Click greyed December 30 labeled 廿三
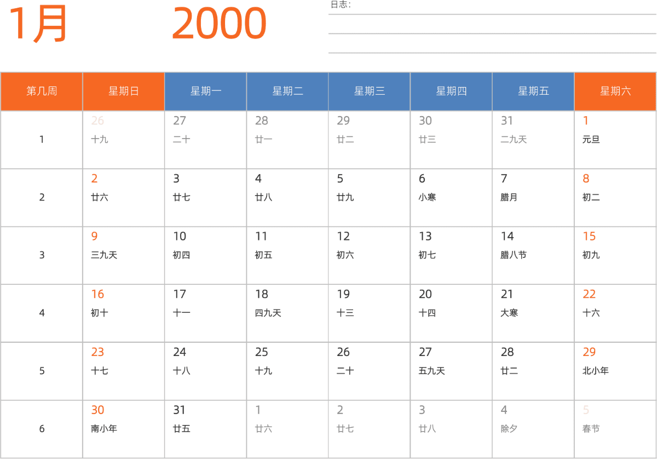This screenshot has height=459, width=657. tap(452, 140)
